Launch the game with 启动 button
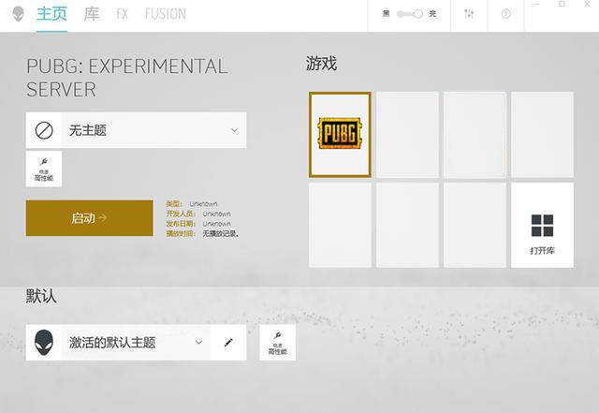This screenshot has width=599, height=413. (x=90, y=218)
